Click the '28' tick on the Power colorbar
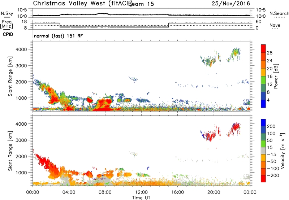 (x=269, y=53)
